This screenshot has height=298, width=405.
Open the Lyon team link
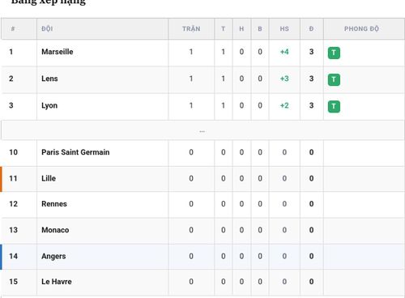click(x=49, y=105)
